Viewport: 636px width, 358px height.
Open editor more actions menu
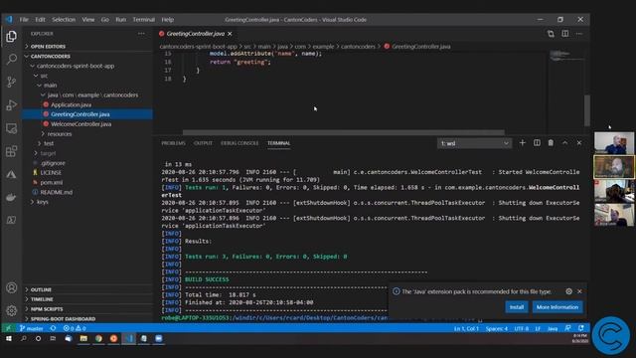[579, 34]
